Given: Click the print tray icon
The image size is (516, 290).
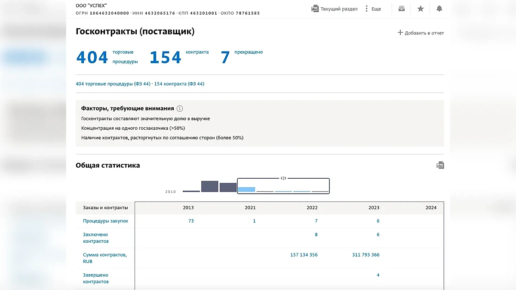Looking at the screenshot, I should pyautogui.click(x=402, y=9).
